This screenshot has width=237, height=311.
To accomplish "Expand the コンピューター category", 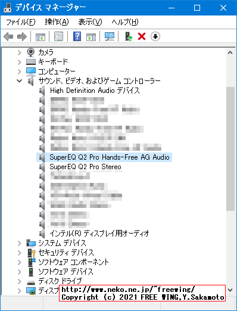I will tap(19, 71).
